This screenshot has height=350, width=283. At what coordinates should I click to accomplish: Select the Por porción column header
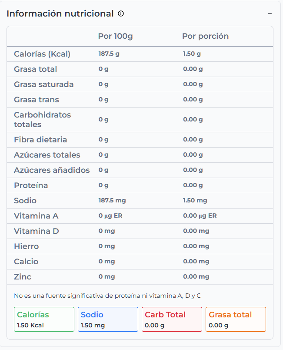[x=205, y=36]
